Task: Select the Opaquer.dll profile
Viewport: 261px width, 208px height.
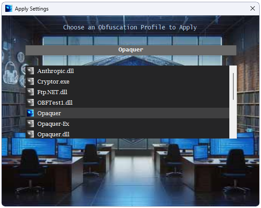Action: 127,134
